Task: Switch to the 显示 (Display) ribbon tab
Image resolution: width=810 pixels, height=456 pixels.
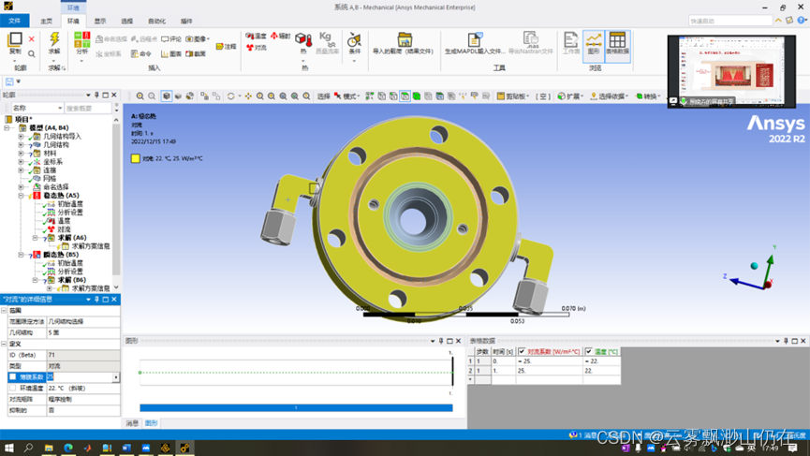Action: (100, 22)
